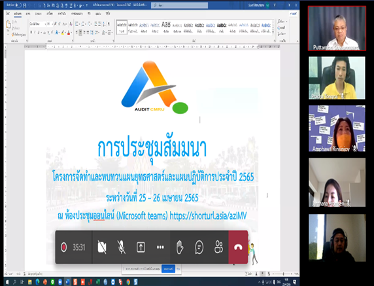Toggle AutoSave switch in Word title bar
Screen dimensions: 374x286
(x=18, y=5)
